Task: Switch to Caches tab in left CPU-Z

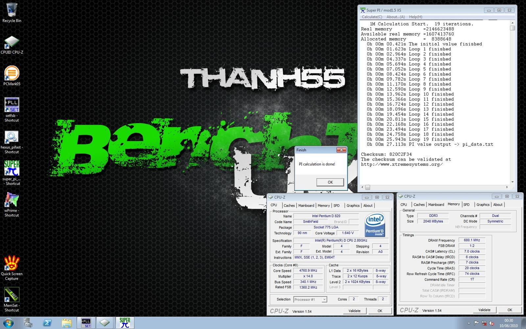Action: pyautogui.click(x=289, y=206)
